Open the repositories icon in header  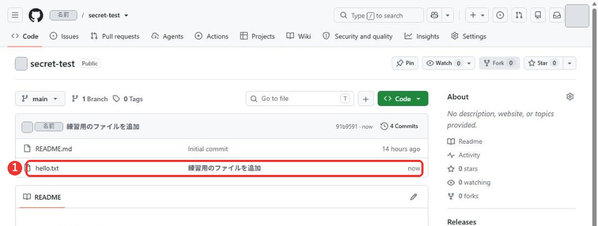538,15
